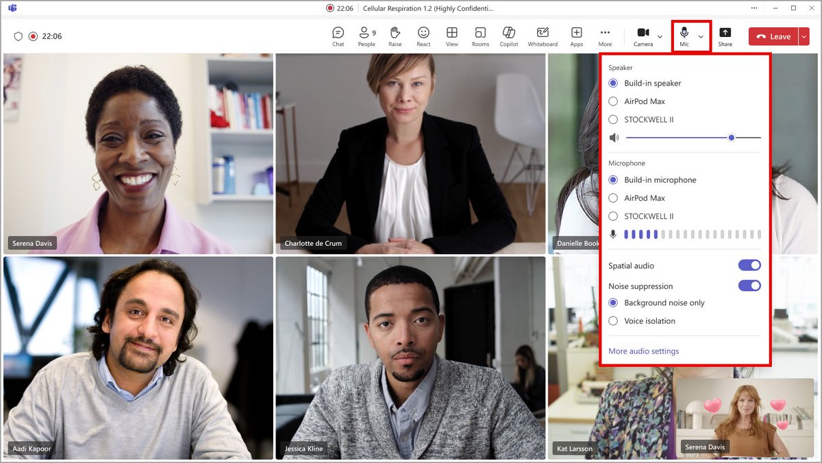Open the More options menu
The image size is (822, 463).
point(605,37)
